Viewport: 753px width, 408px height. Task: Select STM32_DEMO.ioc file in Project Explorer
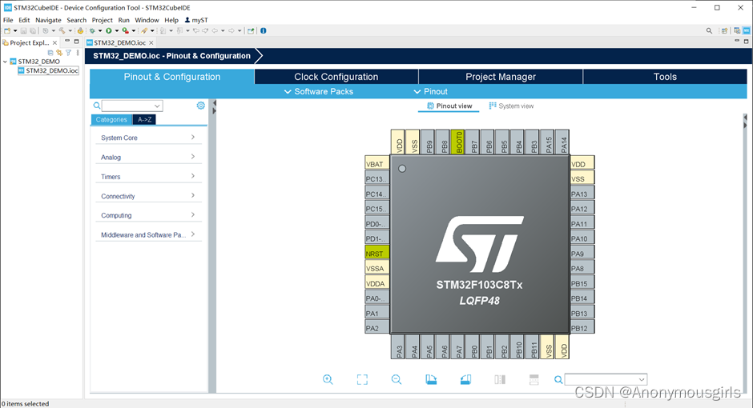(48, 70)
